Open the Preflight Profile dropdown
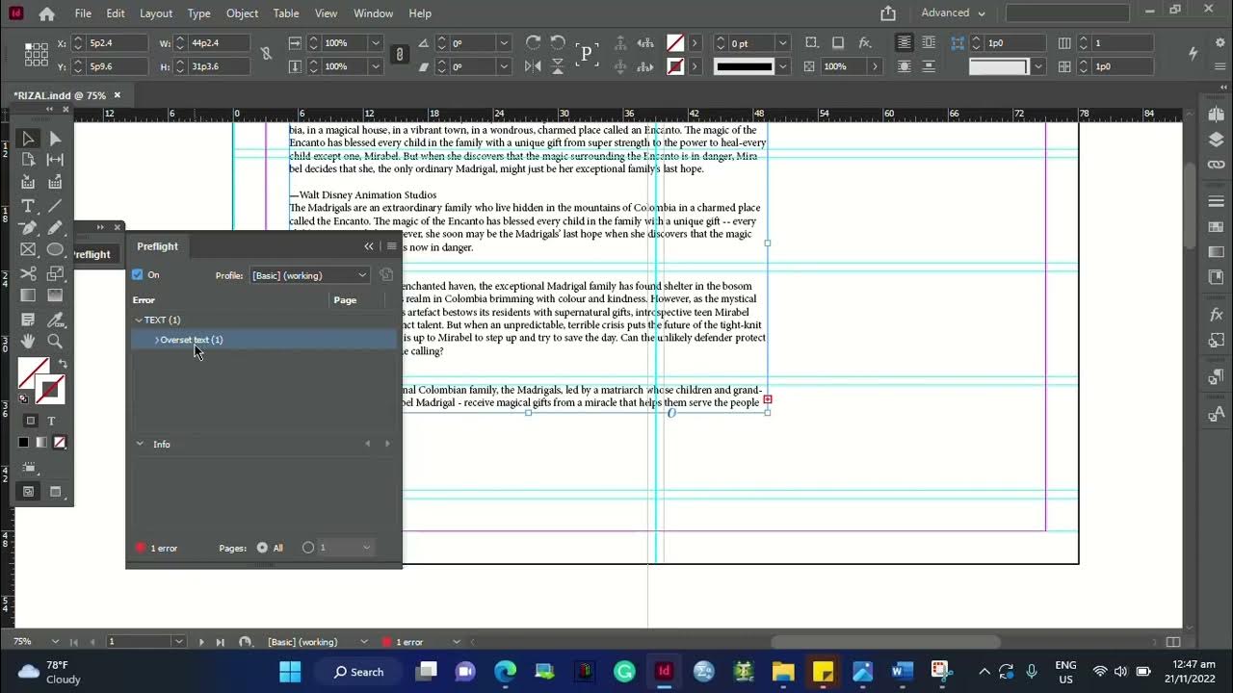 pos(310,275)
